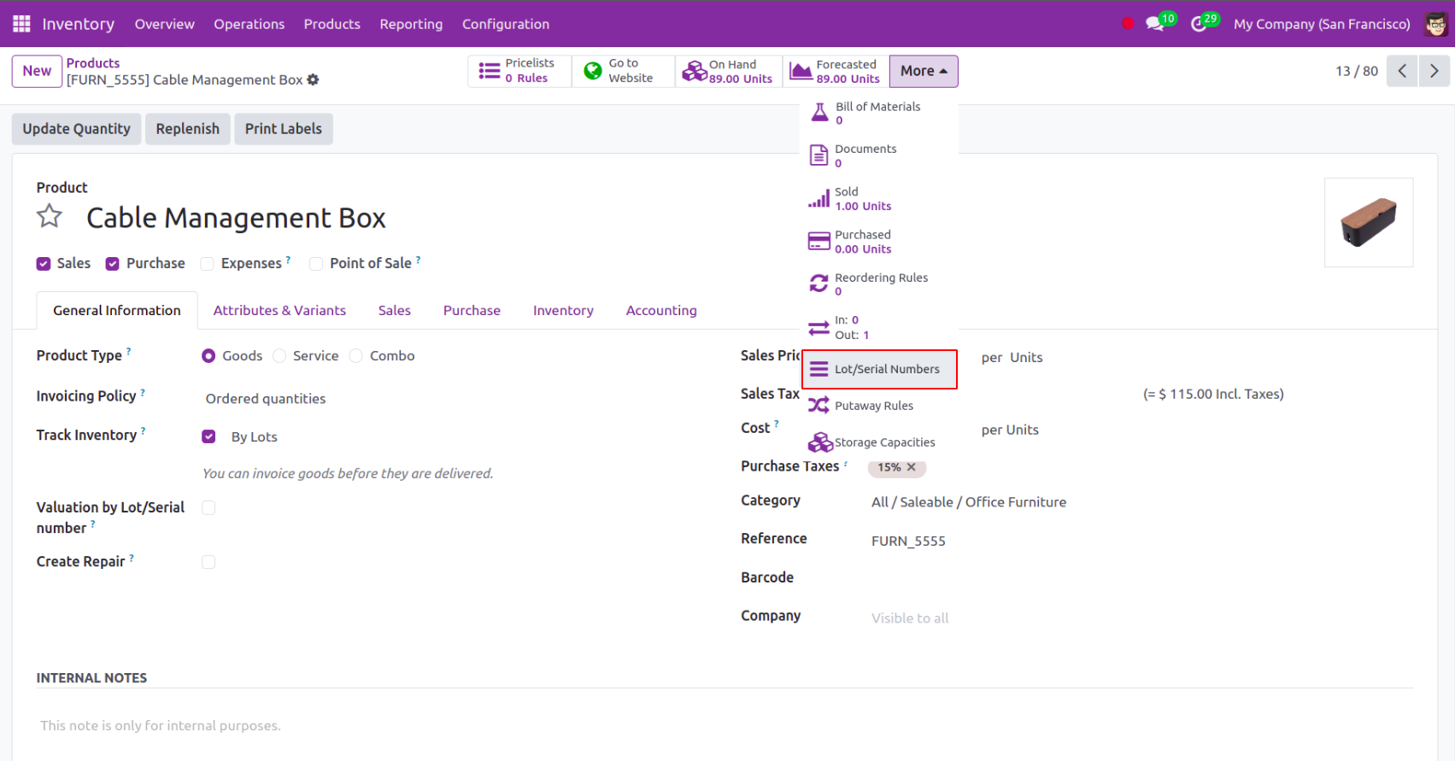
Task: Click into the internal notes text area
Action: tap(725, 726)
